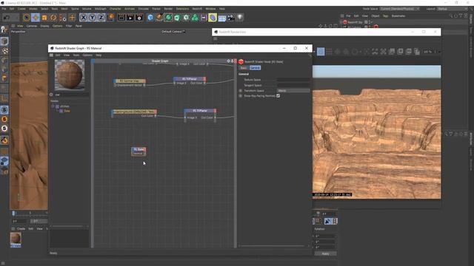The image size is (474, 266).
Task: Click material preview sphere in Shader Graph
Action: [70, 75]
